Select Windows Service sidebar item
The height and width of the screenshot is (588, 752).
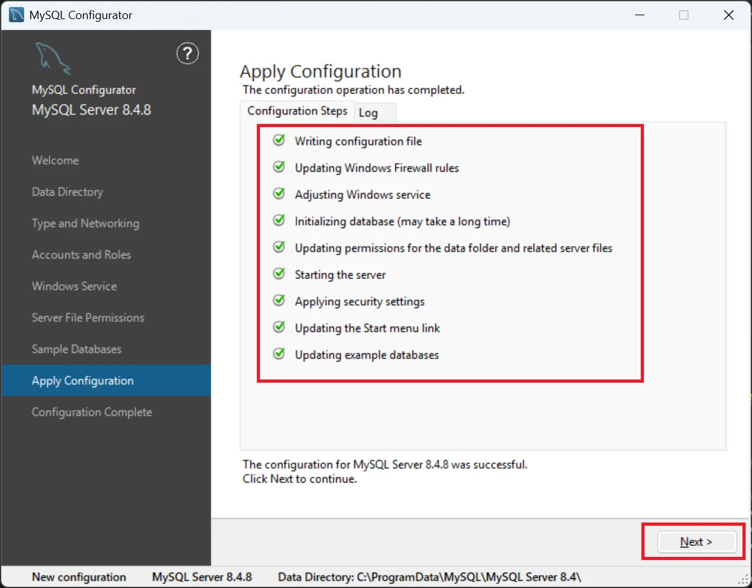coord(74,286)
